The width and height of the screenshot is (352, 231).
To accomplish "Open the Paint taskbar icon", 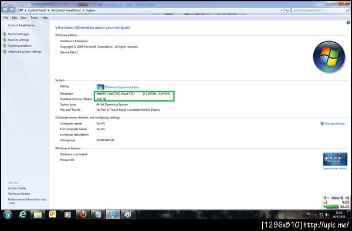I will point(128,215).
